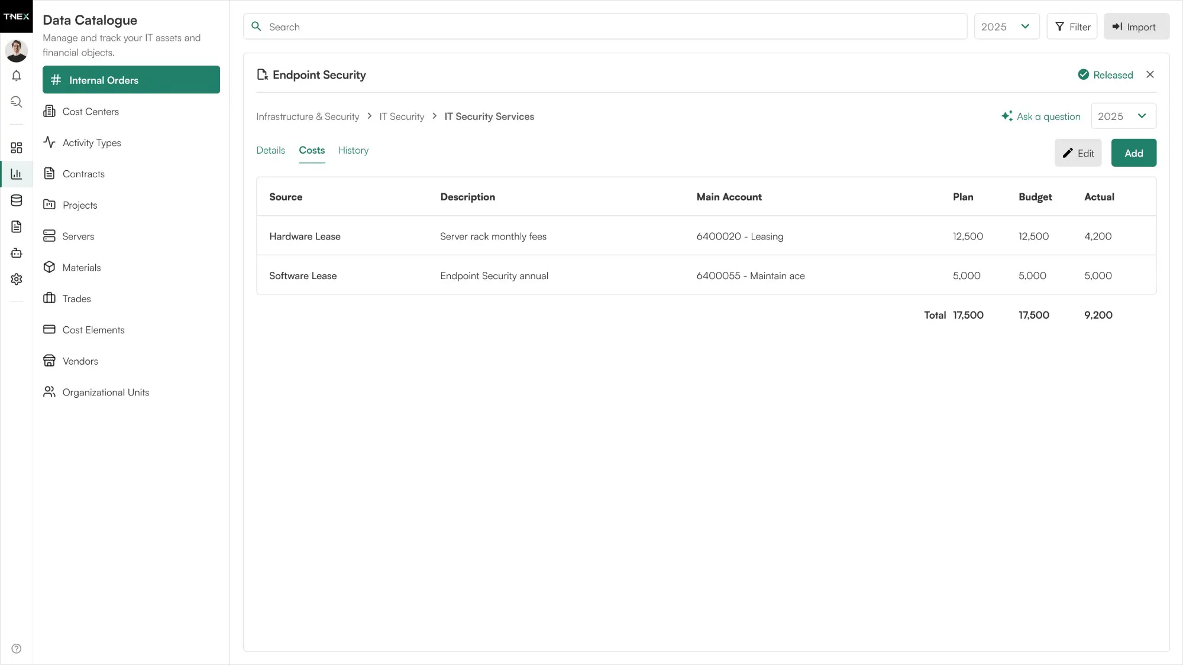Click the Filter button

1072,27
